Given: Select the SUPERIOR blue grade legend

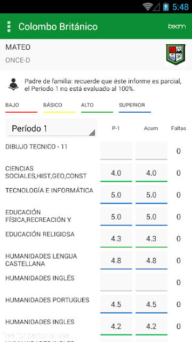Looking at the screenshot, I should 135,107.
